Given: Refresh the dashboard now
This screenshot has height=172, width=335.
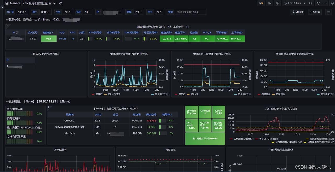Looking at the screenshot, I should click(x=319, y=3).
